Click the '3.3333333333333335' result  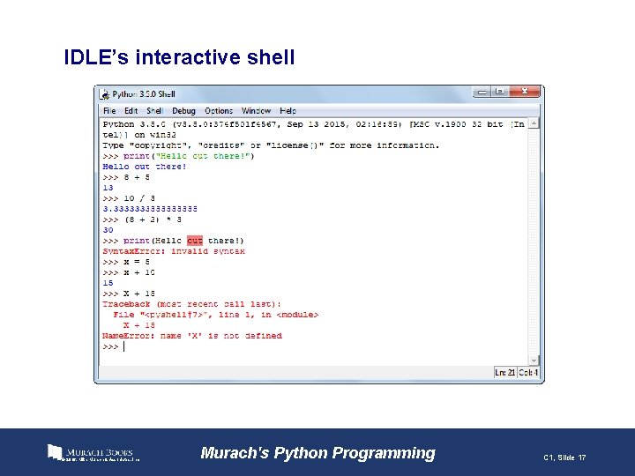[x=150, y=209]
